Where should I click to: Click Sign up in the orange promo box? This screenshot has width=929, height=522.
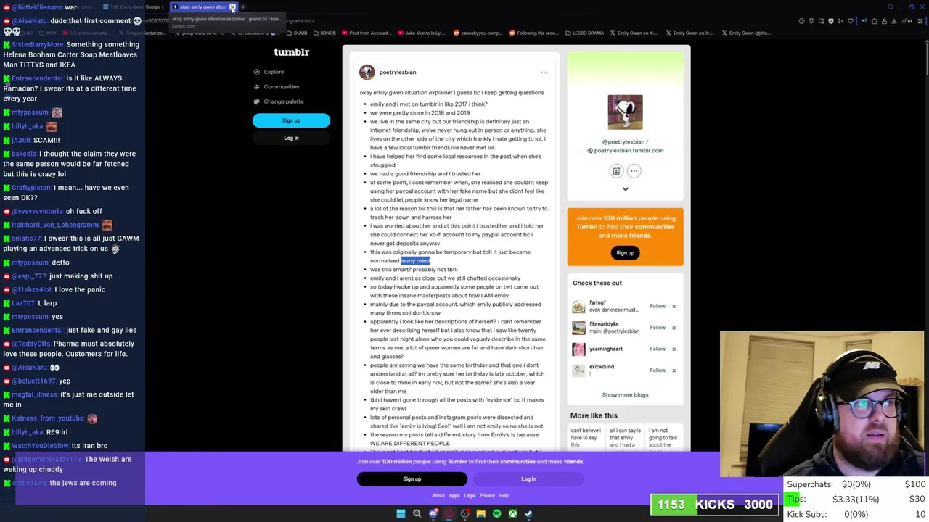[625, 253]
